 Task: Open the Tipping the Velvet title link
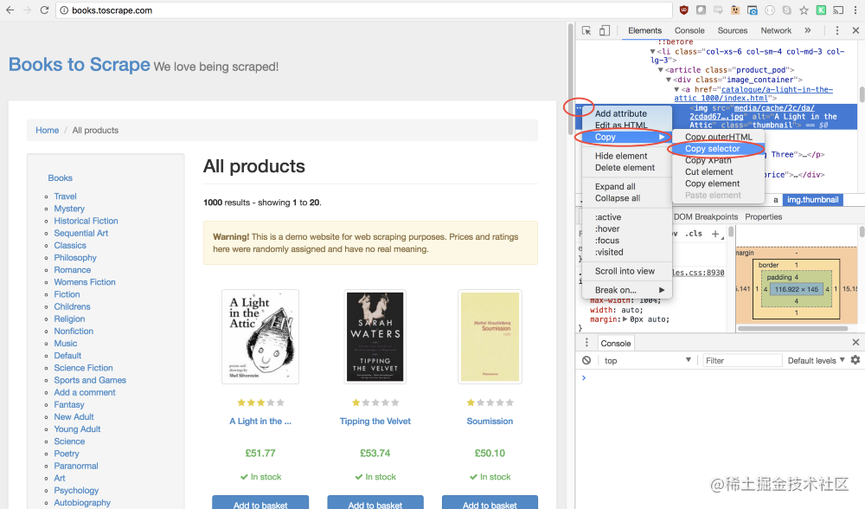point(375,422)
